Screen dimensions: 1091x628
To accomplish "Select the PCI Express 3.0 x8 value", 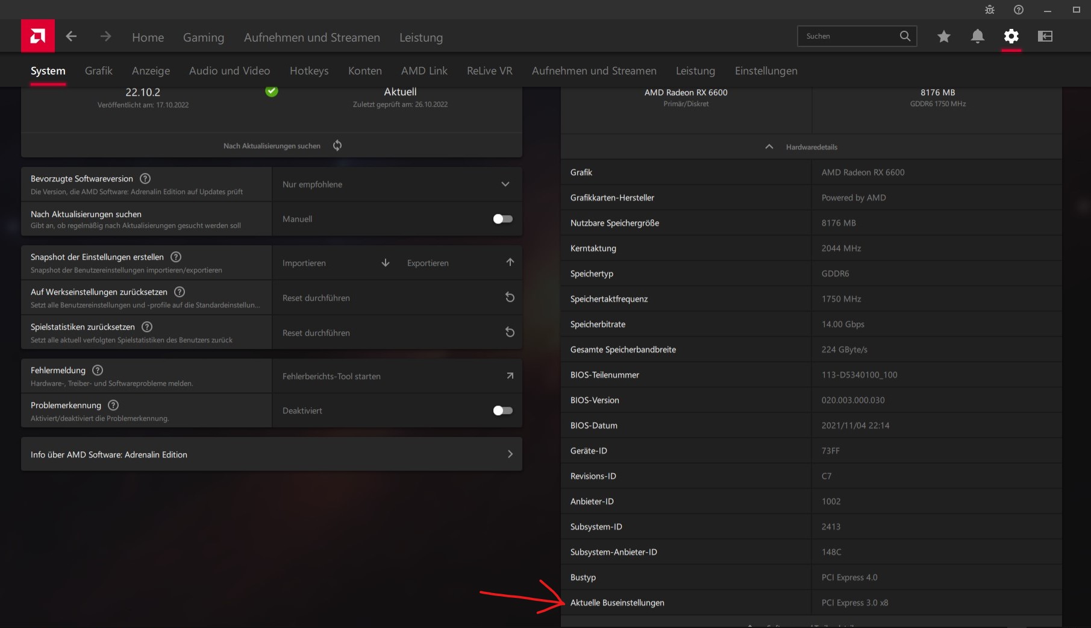I will [x=855, y=603].
